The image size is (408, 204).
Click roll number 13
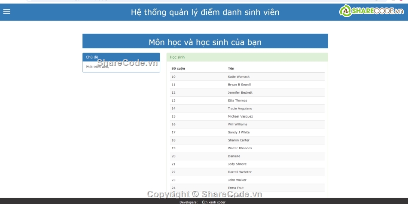(174, 101)
